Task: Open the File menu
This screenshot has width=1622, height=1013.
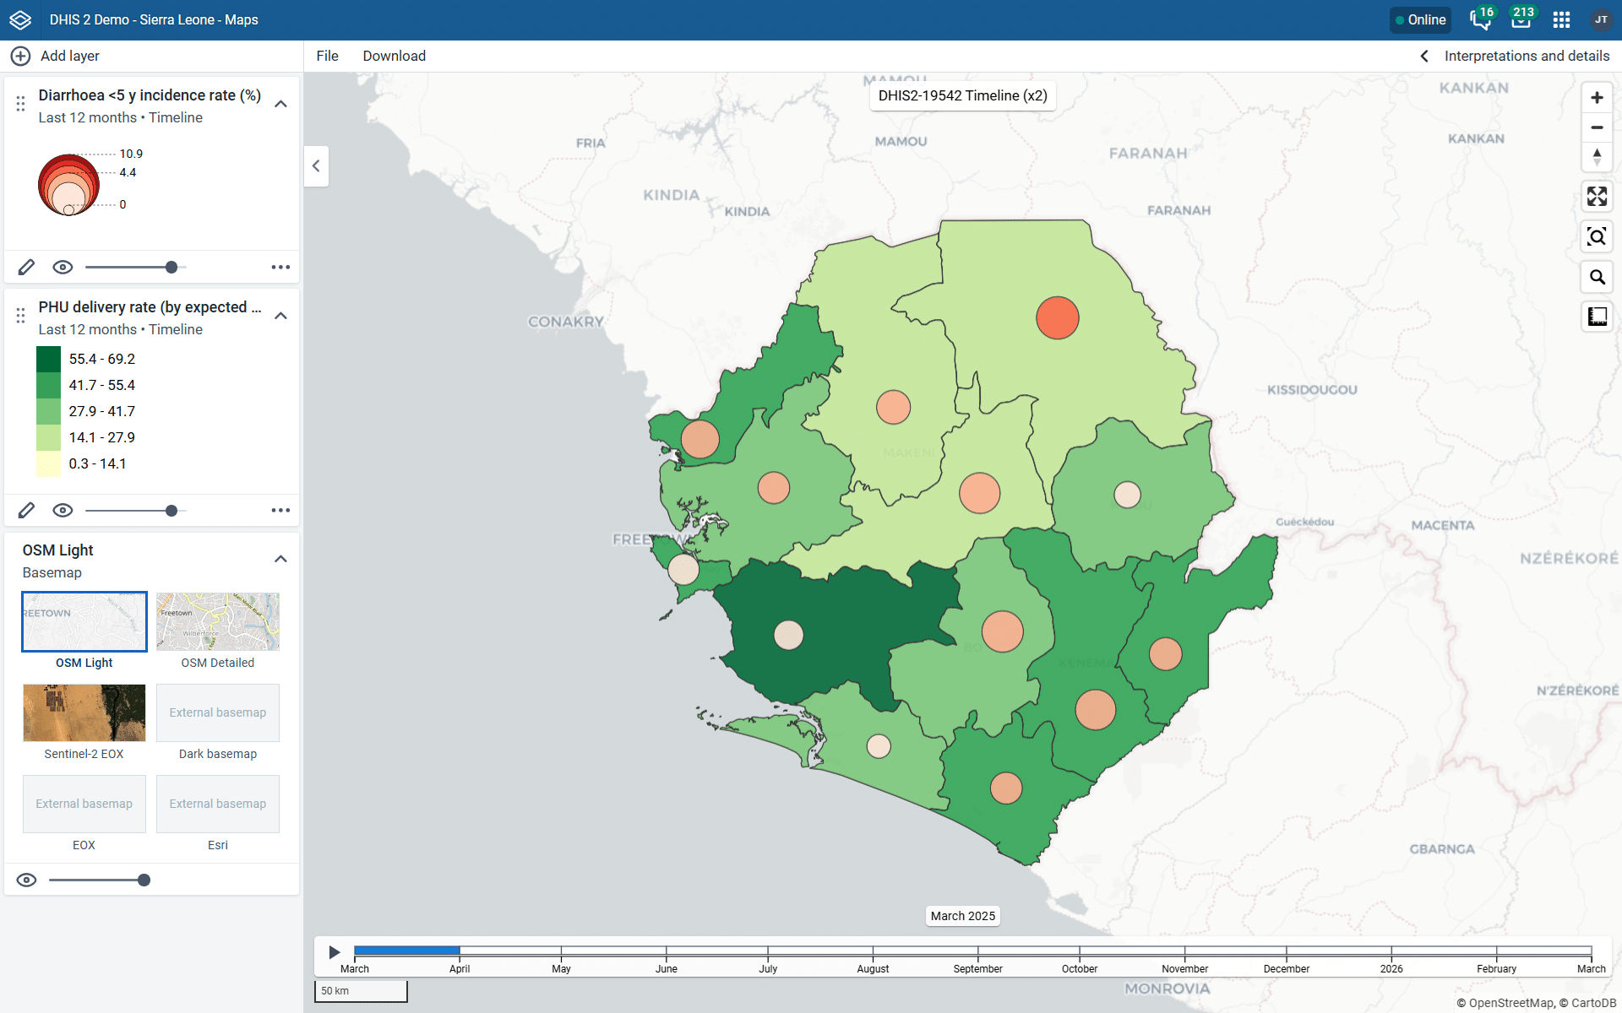Action: [327, 56]
